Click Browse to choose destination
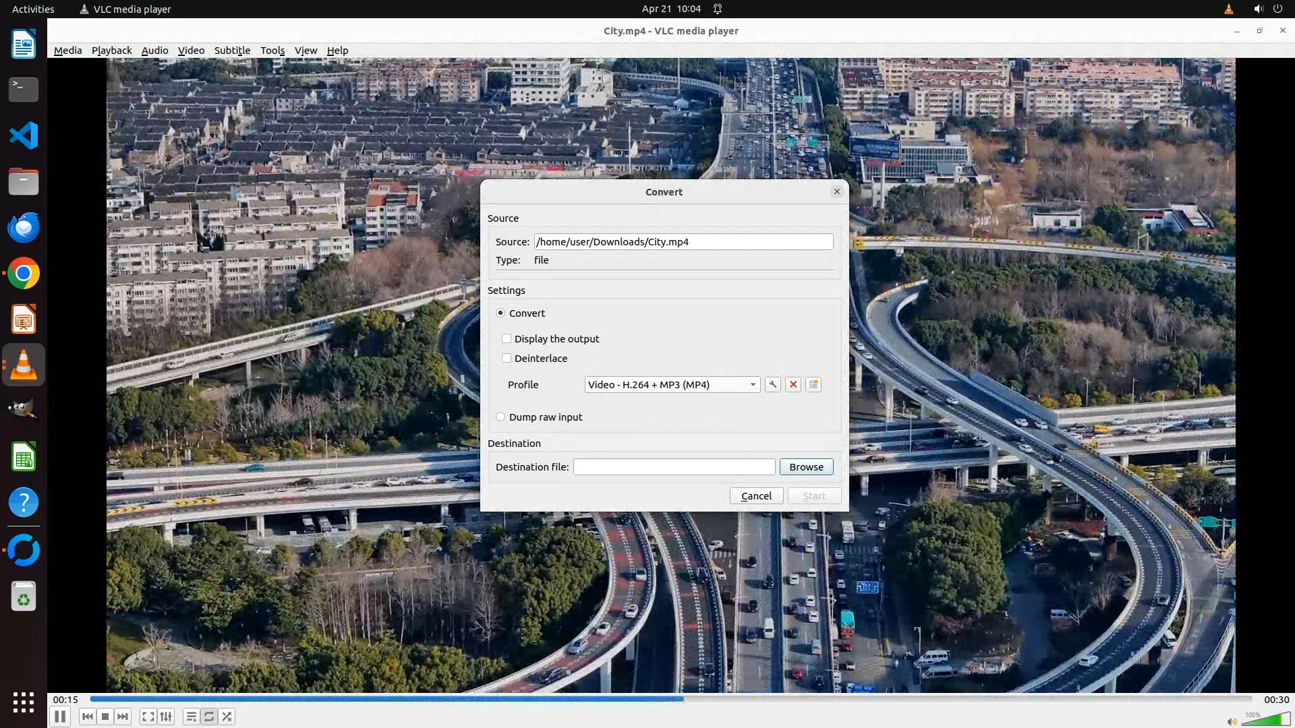The width and height of the screenshot is (1295, 728). [806, 466]
